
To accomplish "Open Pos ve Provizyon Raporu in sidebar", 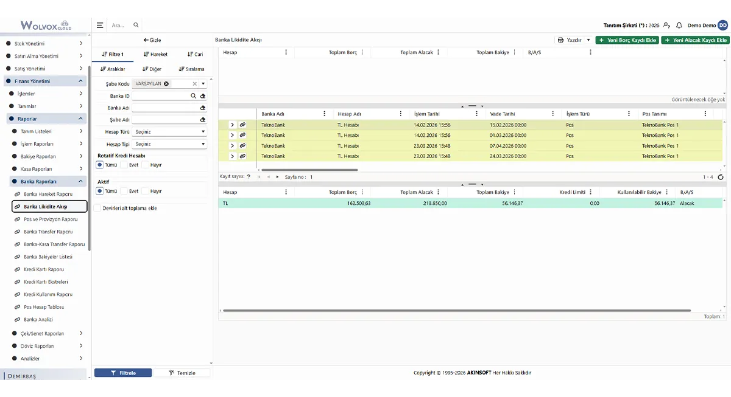I will pyautogui.click(x=51, y=219).
